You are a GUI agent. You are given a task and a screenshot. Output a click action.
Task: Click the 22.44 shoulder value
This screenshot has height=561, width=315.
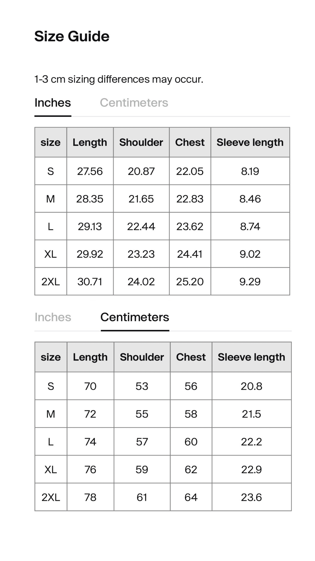tap(141, 226)
